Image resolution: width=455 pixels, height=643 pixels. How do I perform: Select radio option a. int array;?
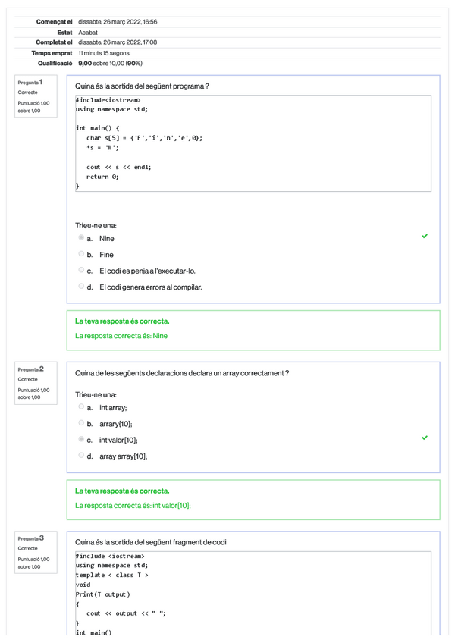pyautogui.click(x=81, y=407)
